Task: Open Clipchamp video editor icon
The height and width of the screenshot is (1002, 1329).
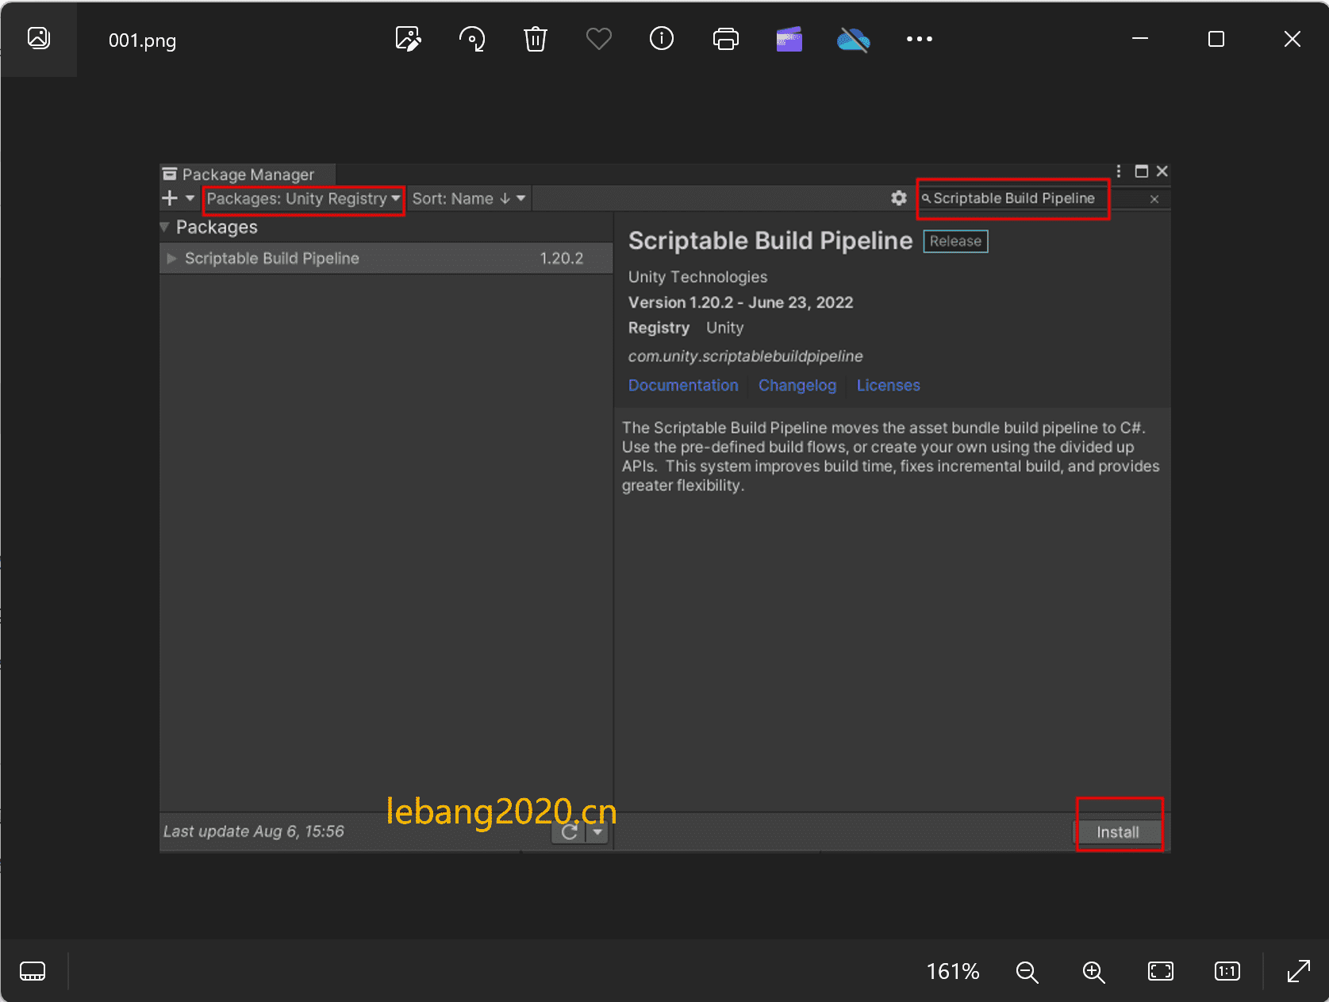Action: pos(789,39)
